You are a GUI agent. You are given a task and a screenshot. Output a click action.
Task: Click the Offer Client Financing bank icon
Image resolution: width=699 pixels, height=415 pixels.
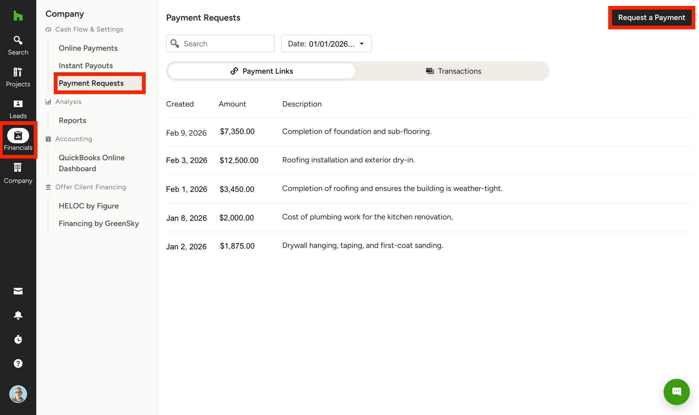[48, 187]
